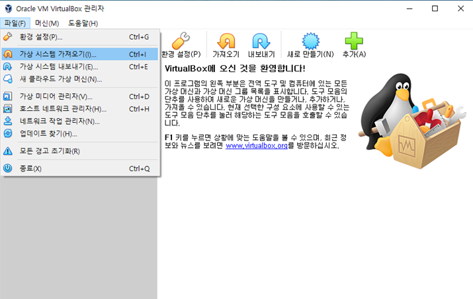Click the 추가(A) toolbar label

tap(354, 54)
